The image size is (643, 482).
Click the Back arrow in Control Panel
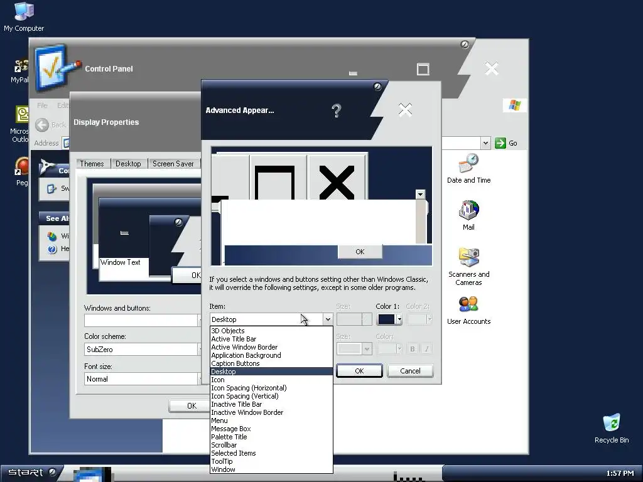click(x=42, y=125)
